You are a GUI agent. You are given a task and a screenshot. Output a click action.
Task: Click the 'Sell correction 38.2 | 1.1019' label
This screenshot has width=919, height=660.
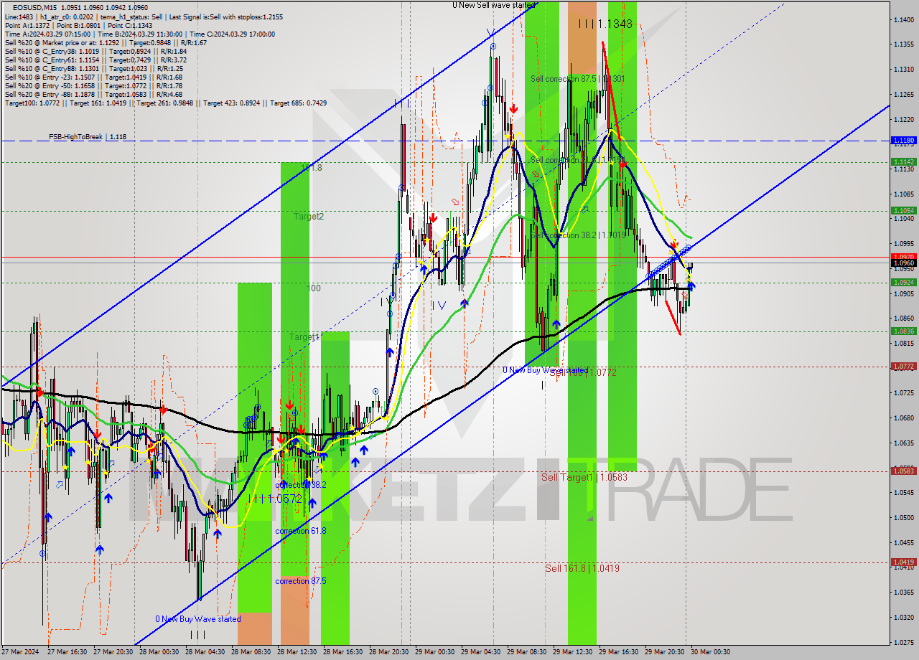[577, 235]
